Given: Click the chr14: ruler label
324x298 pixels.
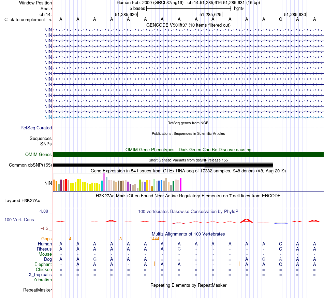Looking at the screenshot, I should 46,14.
